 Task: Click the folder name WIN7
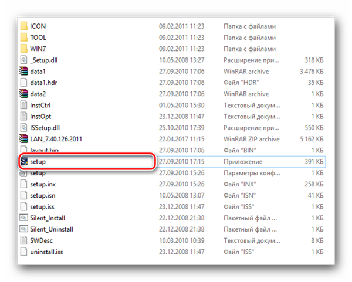(x=38, y=49)
